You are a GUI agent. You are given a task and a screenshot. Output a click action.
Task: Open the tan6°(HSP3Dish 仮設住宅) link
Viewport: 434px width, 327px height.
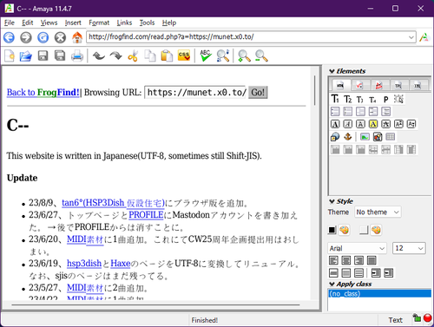click(113, 203)
